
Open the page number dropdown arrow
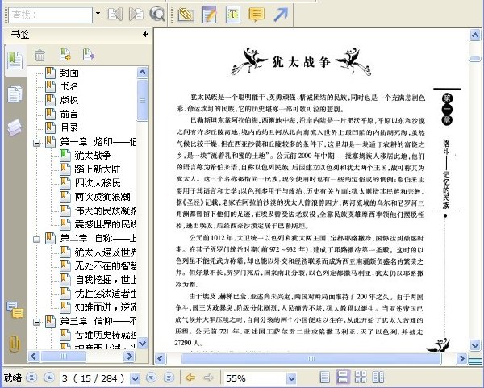click(135, 378)
